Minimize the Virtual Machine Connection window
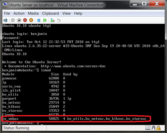The width and height of the screenshot is (167, 133). click(x=135, y=4)
